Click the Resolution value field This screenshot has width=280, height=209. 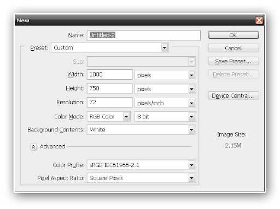click(109, 102)
